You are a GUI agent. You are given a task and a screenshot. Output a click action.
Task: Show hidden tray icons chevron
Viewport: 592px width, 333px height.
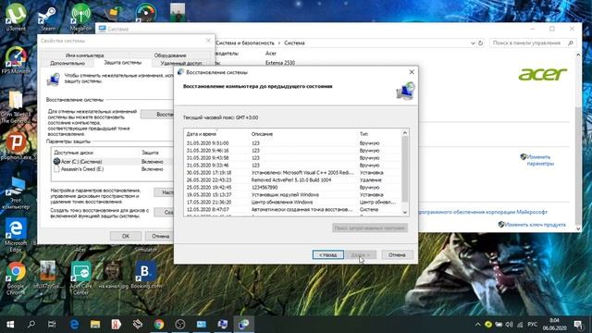(477, 325)
